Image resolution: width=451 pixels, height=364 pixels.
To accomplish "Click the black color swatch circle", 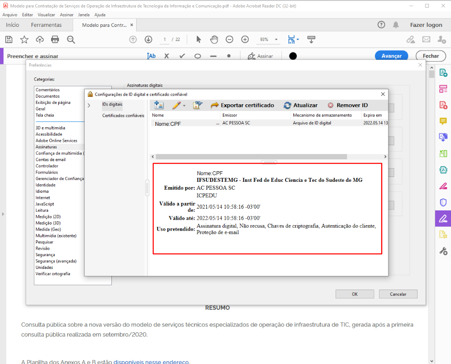I will 293,56.
